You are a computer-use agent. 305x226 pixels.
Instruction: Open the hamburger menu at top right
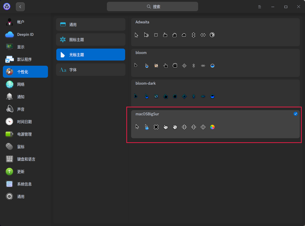click(259, 6)
